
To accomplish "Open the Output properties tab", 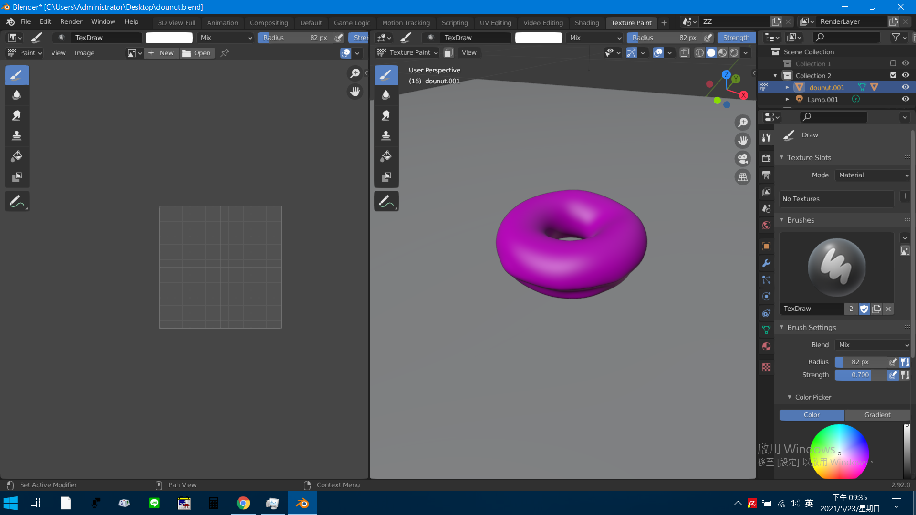I will pos(766,175).
